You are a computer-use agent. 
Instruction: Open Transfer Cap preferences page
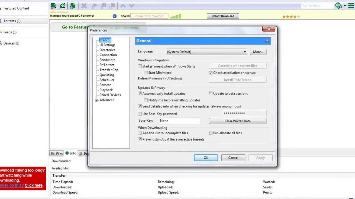click(109, 70)
